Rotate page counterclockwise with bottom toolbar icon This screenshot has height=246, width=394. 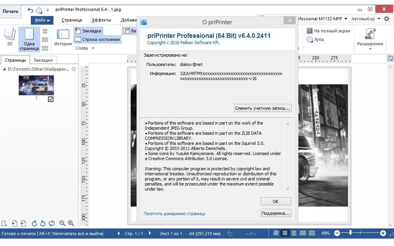coord(43,223)
